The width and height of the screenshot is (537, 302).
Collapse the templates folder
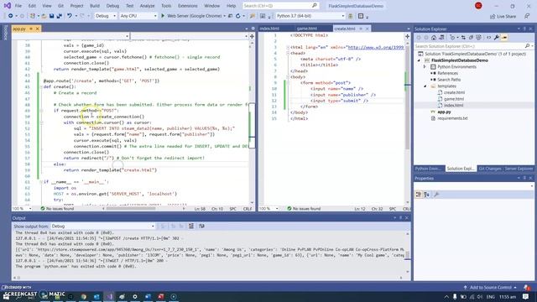425,86
